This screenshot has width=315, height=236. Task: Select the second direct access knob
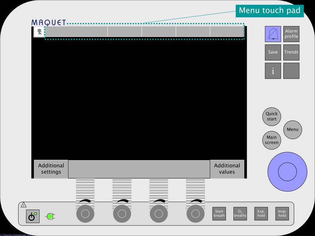click(122, 214)
